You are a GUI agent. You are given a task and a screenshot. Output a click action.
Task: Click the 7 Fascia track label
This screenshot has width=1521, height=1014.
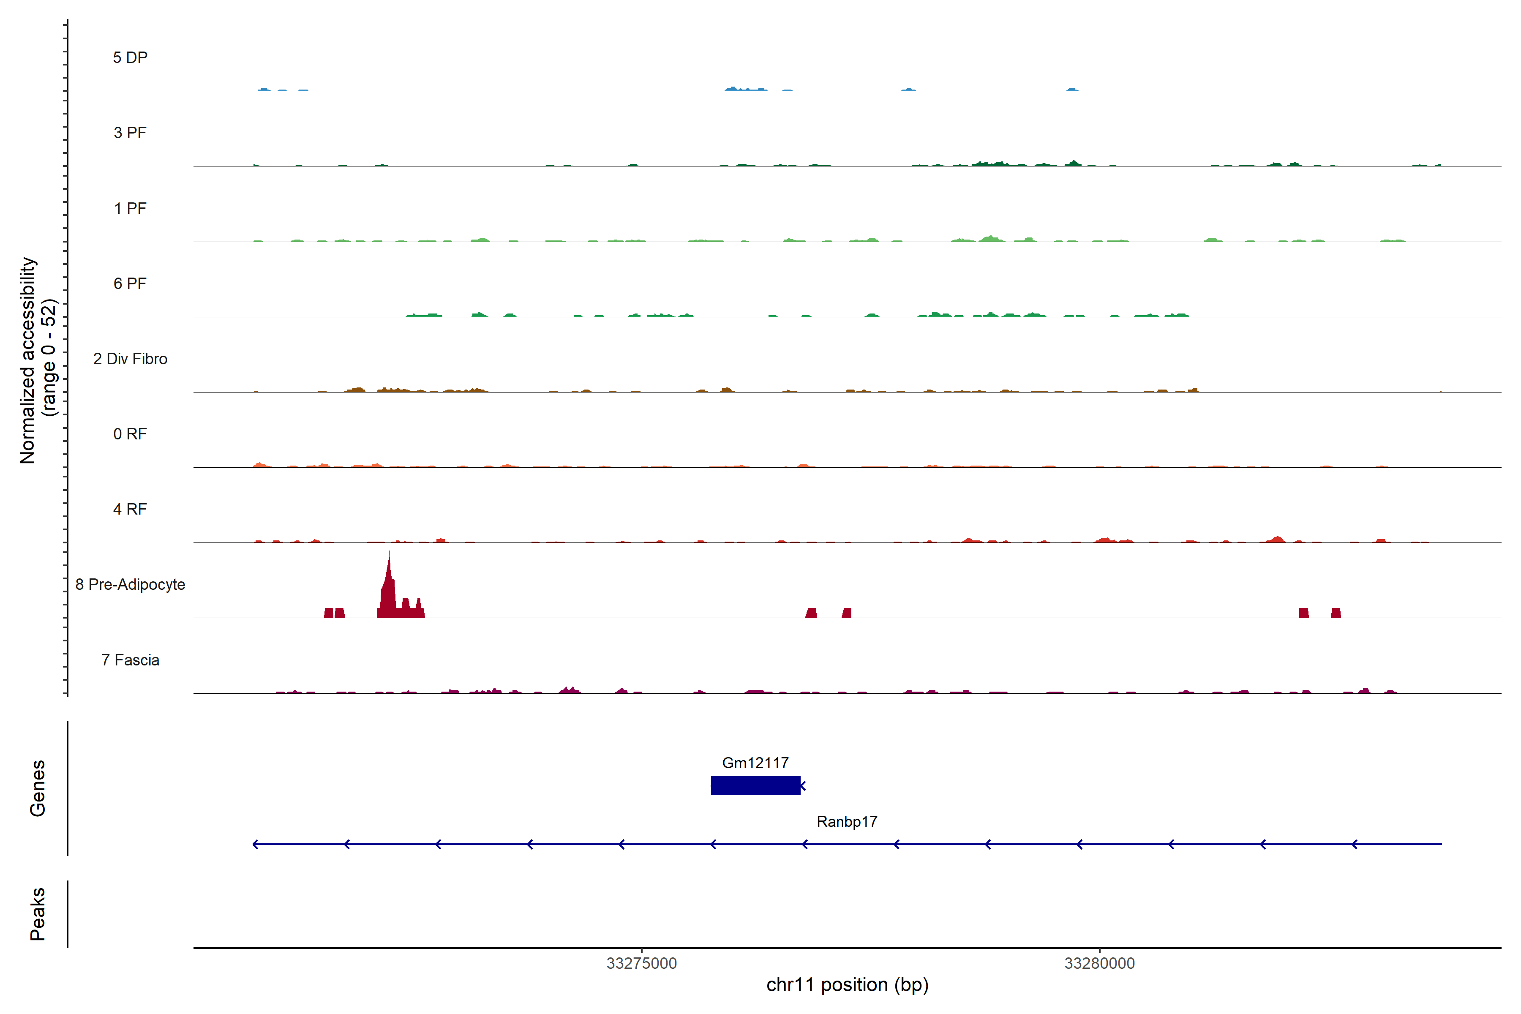coord(130,660)
